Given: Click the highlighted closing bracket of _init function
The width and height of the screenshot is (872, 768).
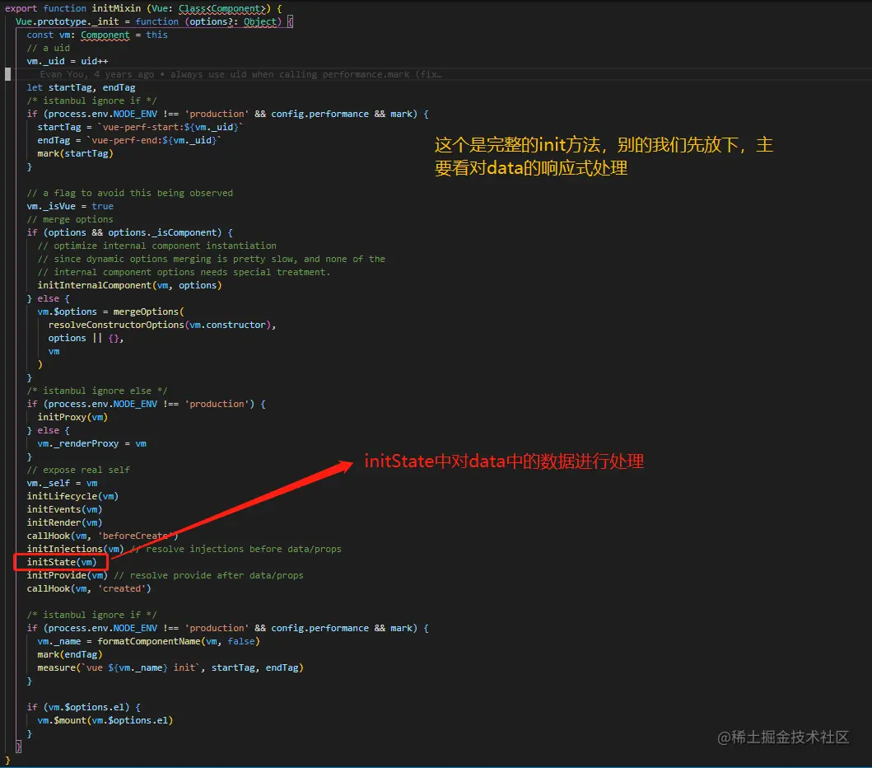Looking at the screenshot, I should click(x=18, y=747).
